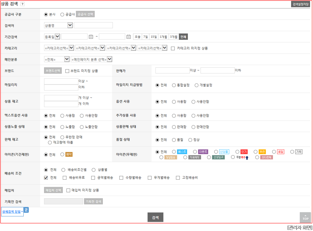The image size is (313, 231).
Task: Click the search keyword text field
Action: [x=93, y=25]
